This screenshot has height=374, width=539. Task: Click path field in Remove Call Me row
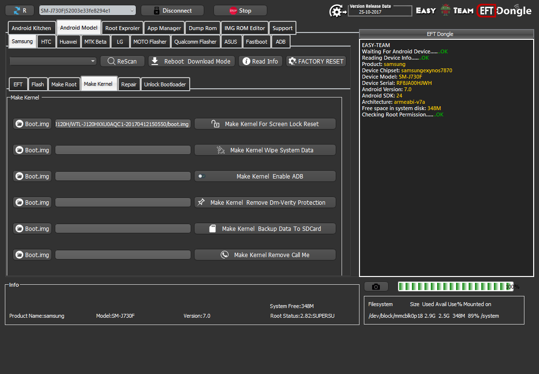tap(123, 255)
